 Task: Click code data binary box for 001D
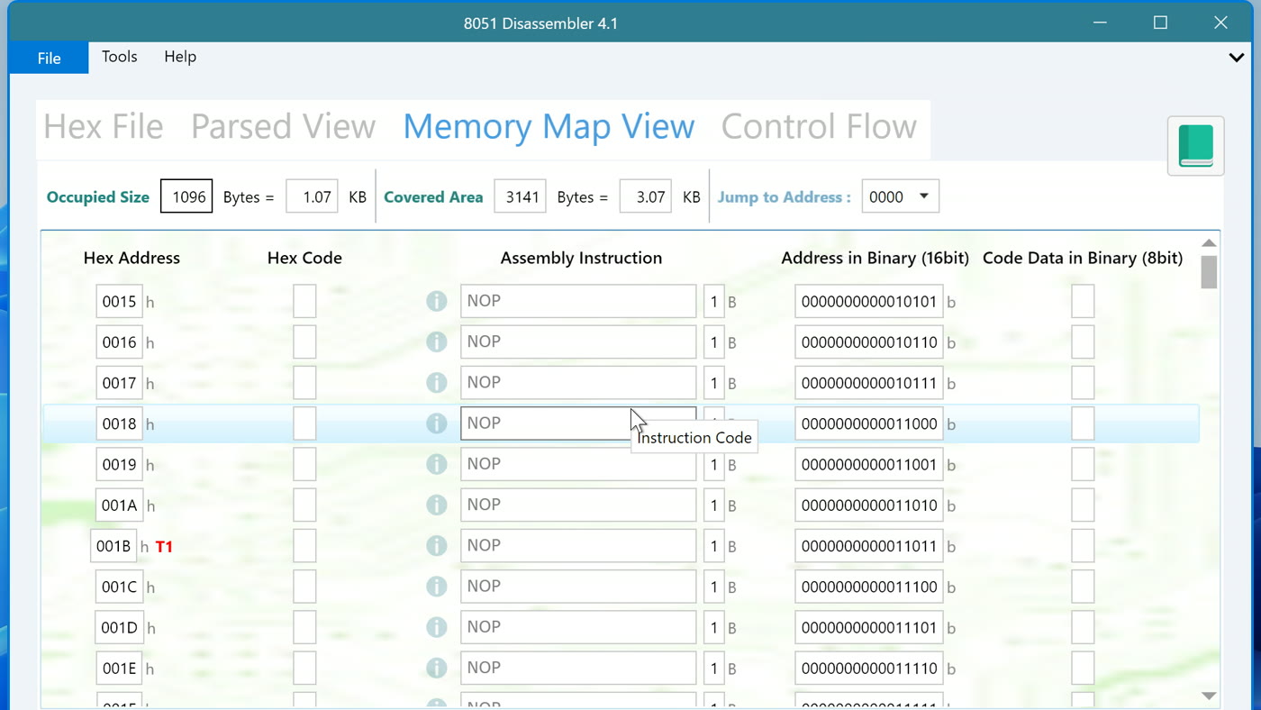1083,627
